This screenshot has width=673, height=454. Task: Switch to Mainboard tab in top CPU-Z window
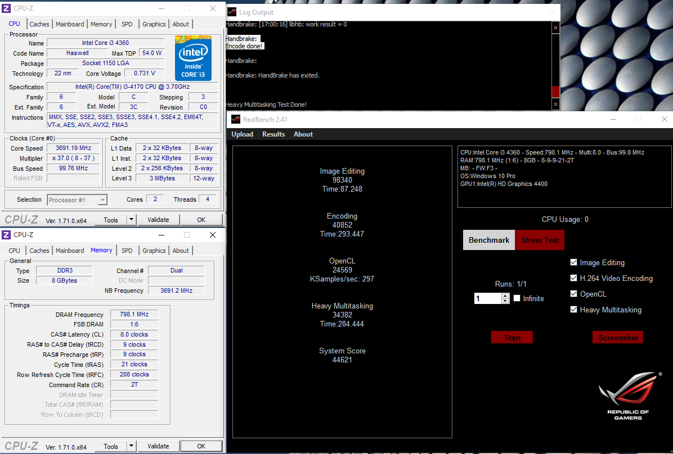point(70,24)
